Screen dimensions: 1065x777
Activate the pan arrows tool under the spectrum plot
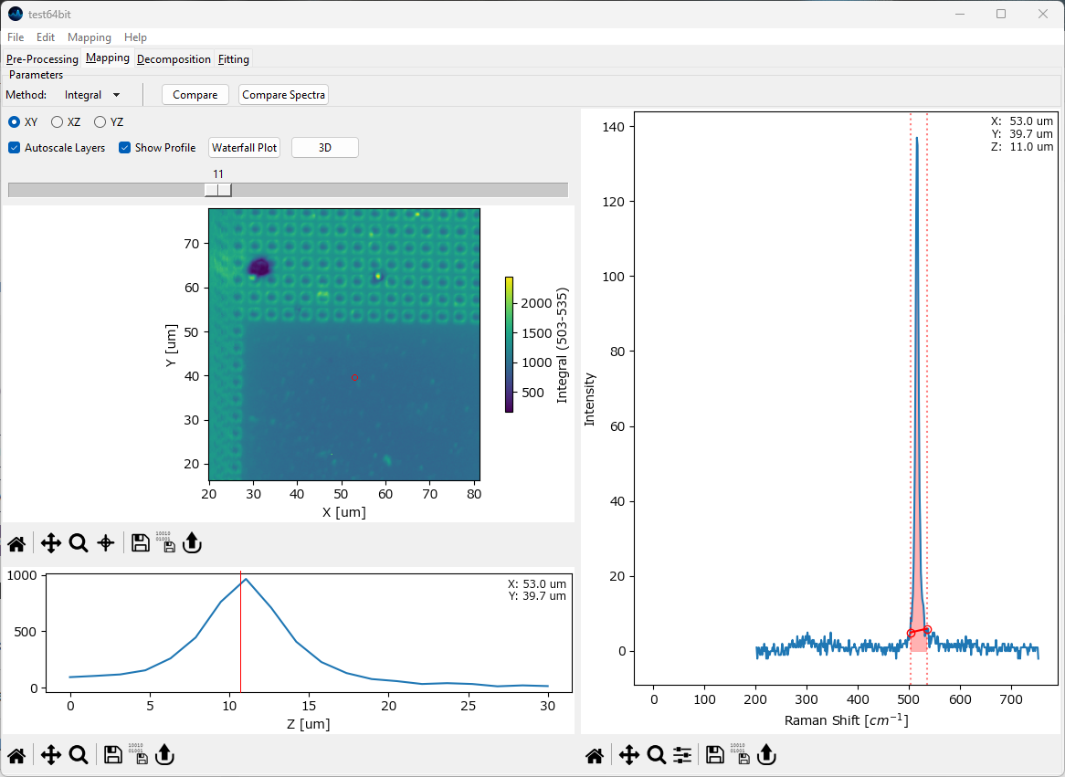pyautogui.click(x=628, y=755)
